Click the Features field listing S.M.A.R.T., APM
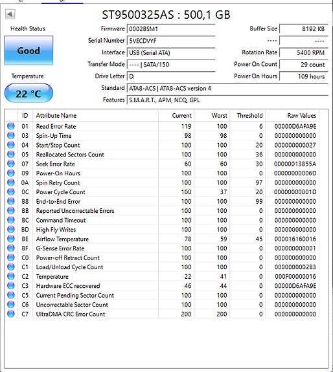The image size is (333, 372). click(227, 100)
